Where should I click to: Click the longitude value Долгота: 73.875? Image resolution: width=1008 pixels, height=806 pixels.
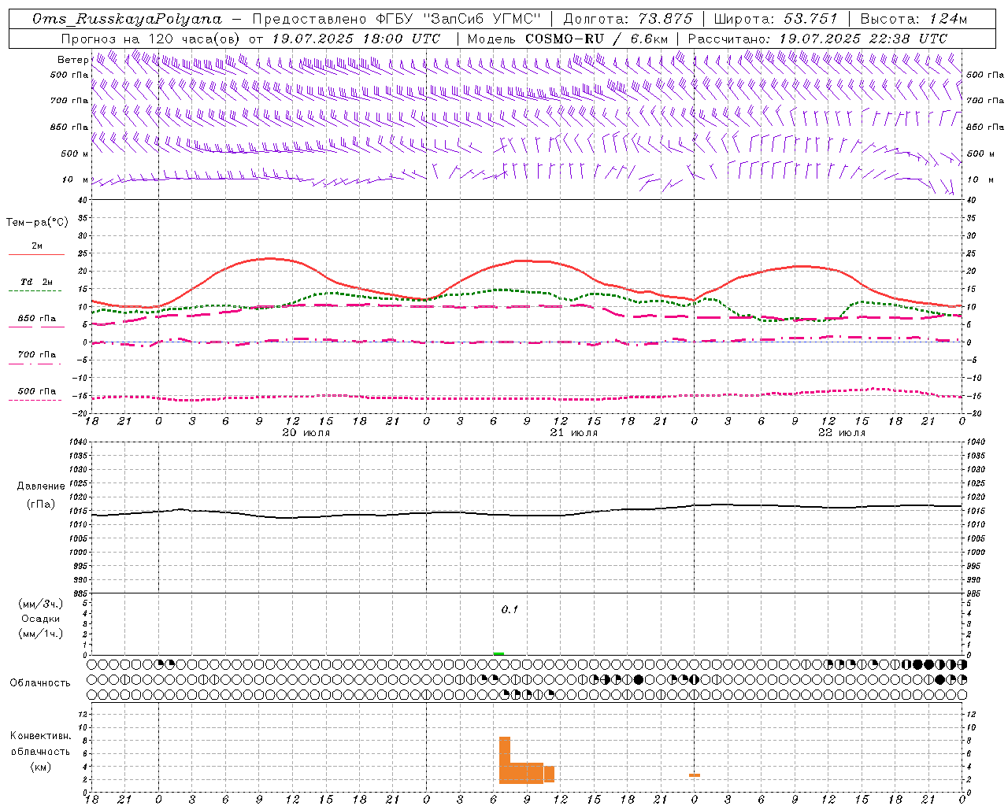click(x=628, y=19)
